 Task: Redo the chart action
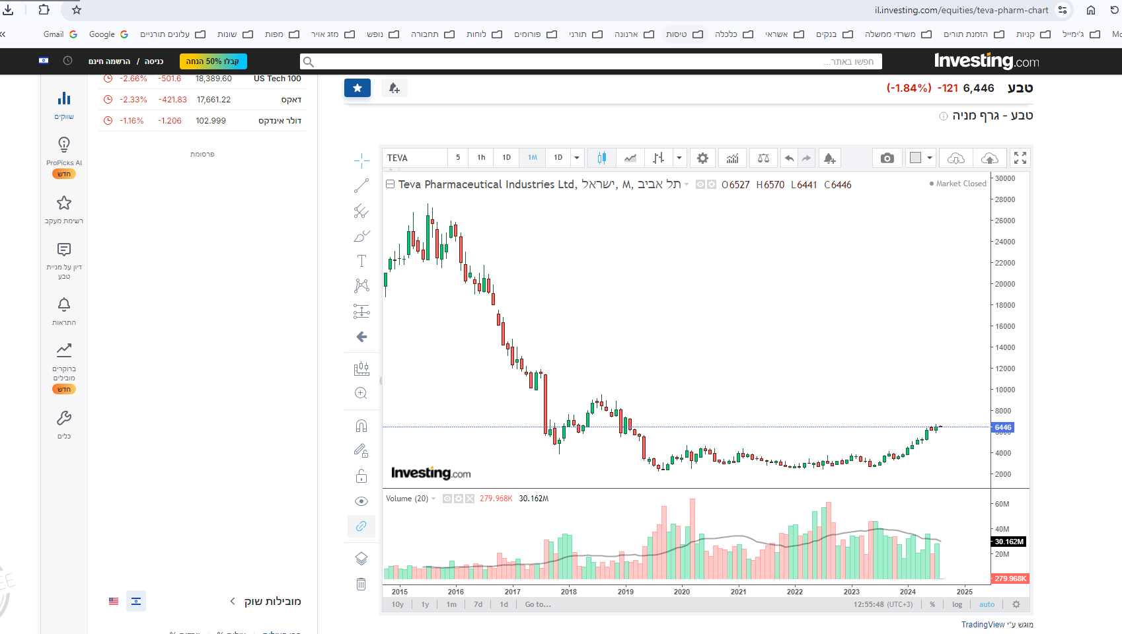[806, 158]
